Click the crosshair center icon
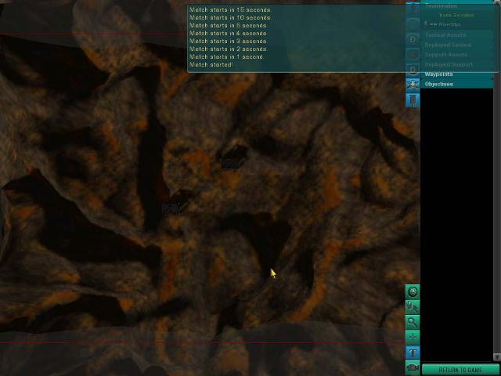This screenshot has height=376, width=501. (x=413, y=338)
